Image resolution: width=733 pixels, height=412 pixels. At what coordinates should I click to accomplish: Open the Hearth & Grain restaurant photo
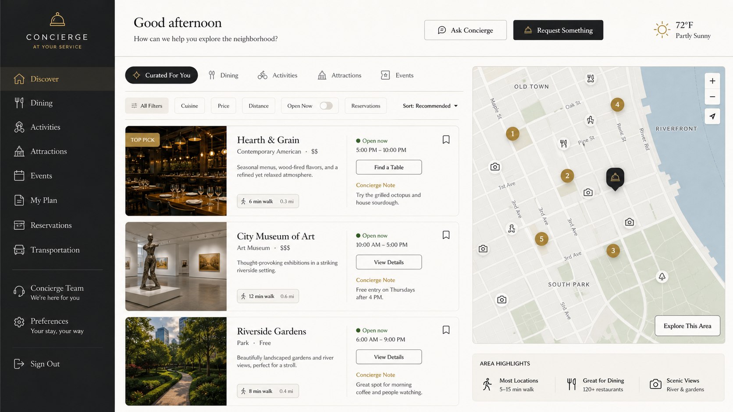(x=176, y=171)
